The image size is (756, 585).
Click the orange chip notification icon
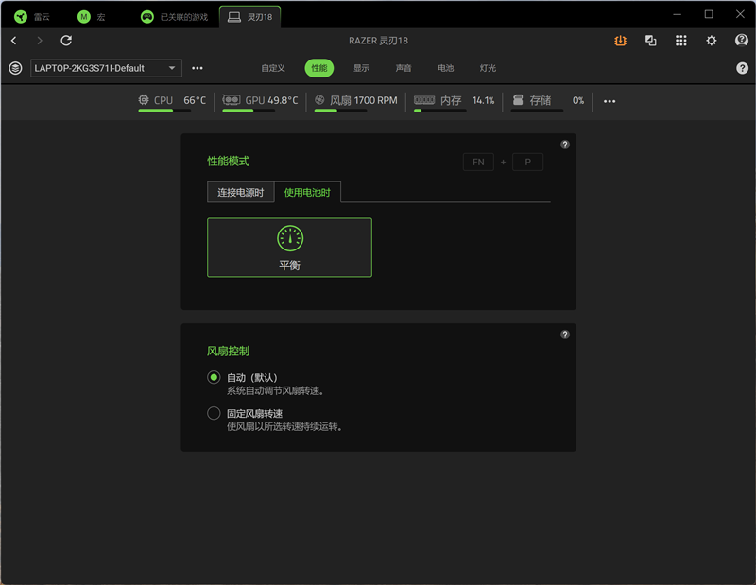pyautogui.click(x=620, y=41)
